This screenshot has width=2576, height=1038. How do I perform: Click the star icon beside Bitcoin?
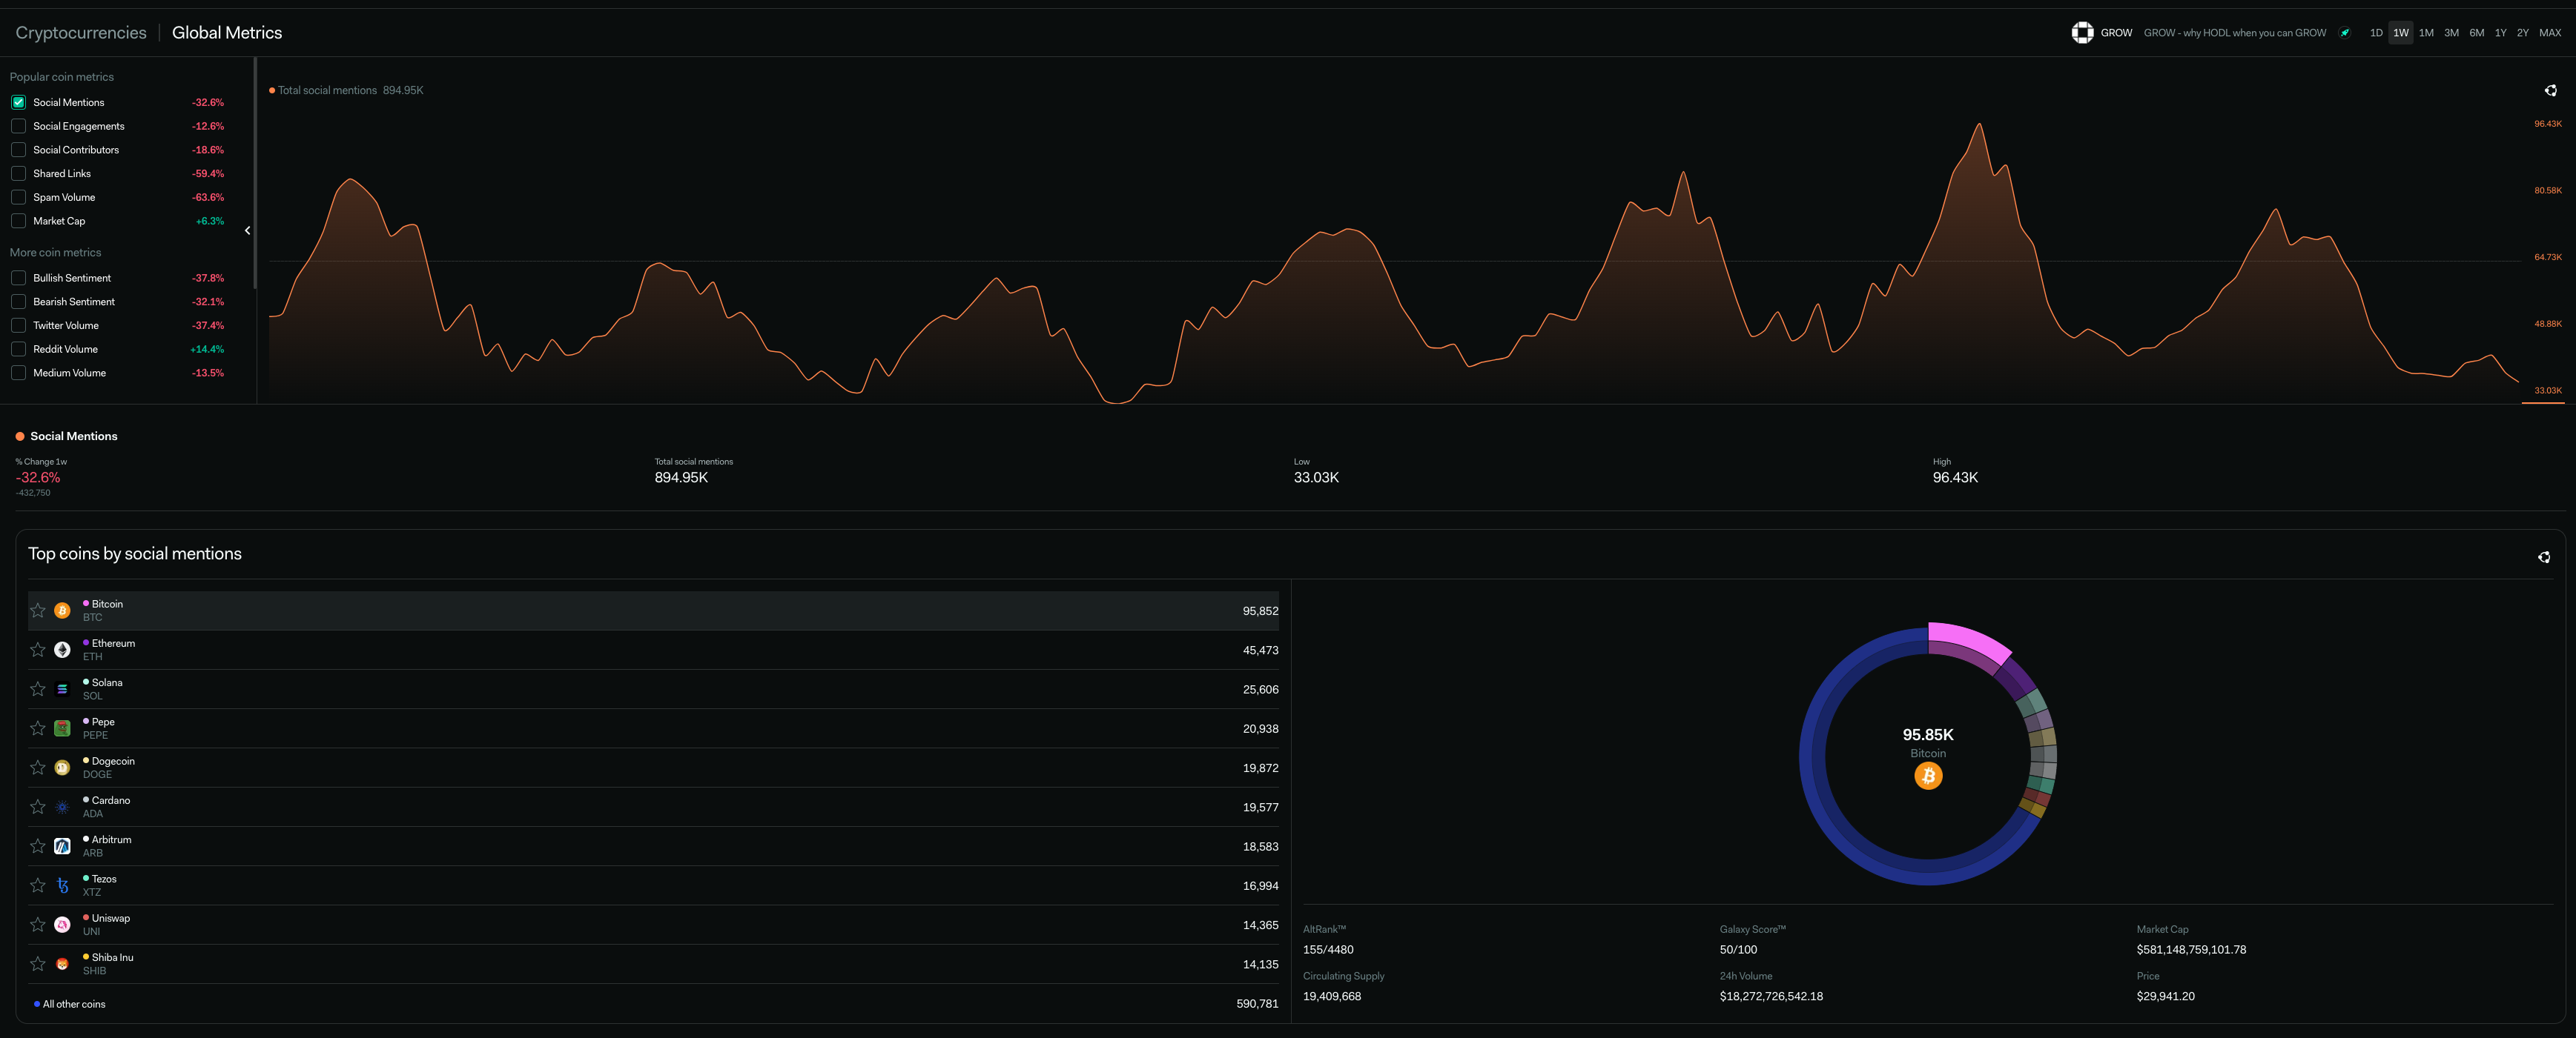tap(38, 611)
